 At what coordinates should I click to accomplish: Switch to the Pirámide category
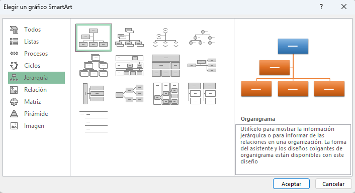36,113
